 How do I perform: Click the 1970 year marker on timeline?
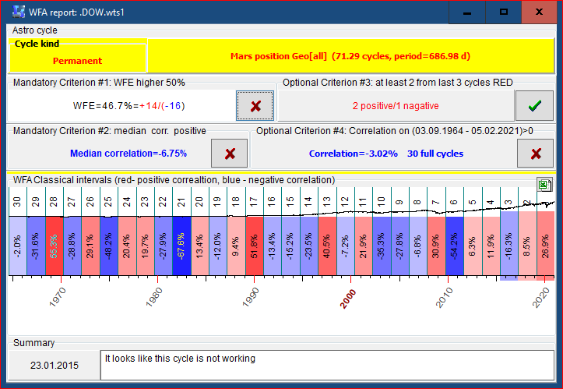point(58,297)
